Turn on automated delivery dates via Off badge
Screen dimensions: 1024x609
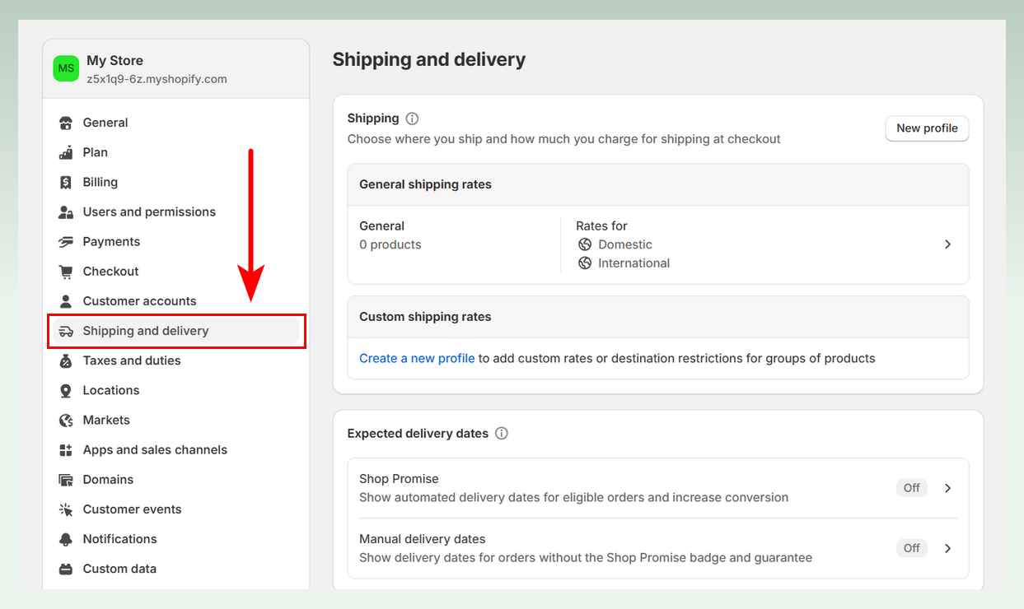(x=911, y=487)
